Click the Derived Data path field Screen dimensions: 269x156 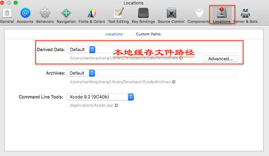click(x=168, y=49)
